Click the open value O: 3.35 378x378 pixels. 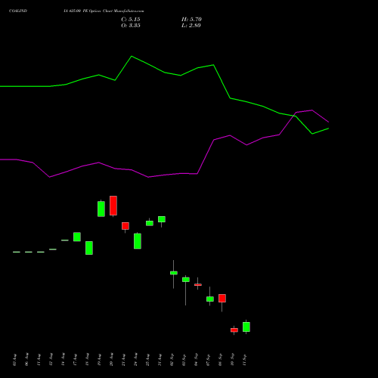pyautogui.click(x=131, y=26)
